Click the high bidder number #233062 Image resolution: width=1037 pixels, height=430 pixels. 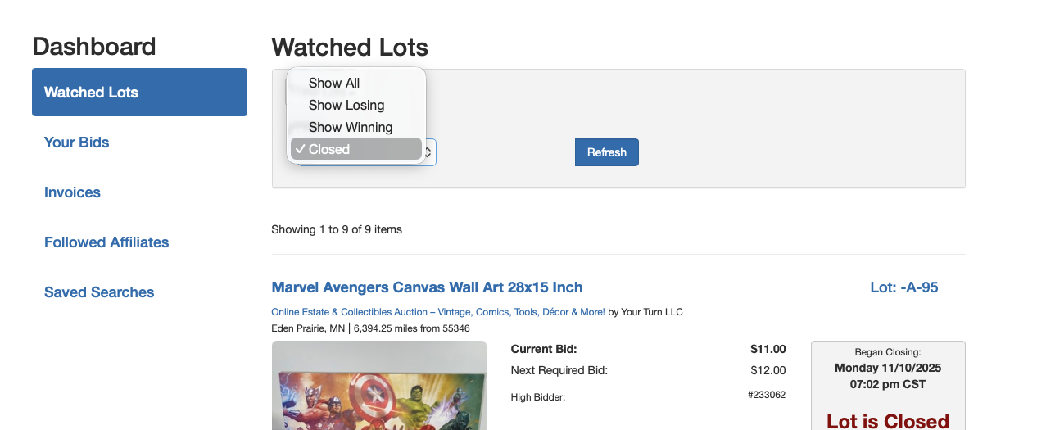coord(767,395)
